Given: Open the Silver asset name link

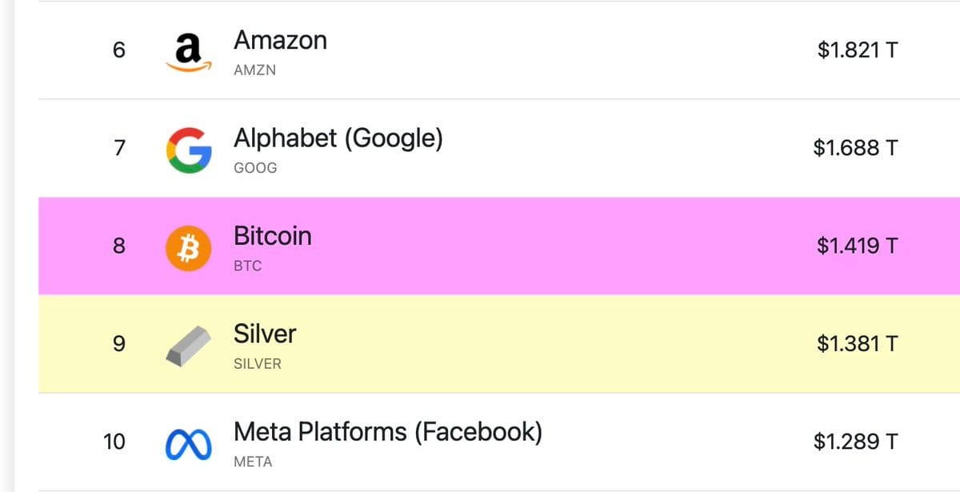Looking at the screenshot, I should pyautogui.click(x=265, y=334).
